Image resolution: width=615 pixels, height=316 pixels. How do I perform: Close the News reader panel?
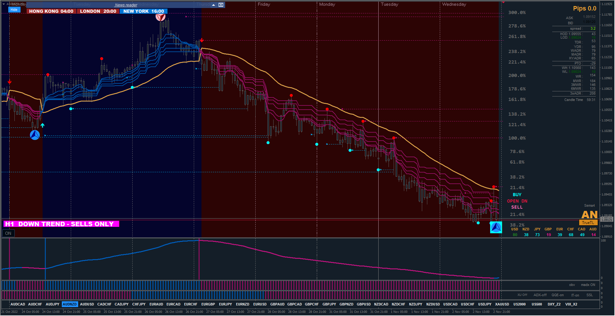[x=221, y=5]
